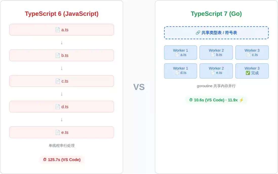Click the file icon beside c.ts in left panel
The width and height of the screenshot is (278, 174).
(58, 81)
